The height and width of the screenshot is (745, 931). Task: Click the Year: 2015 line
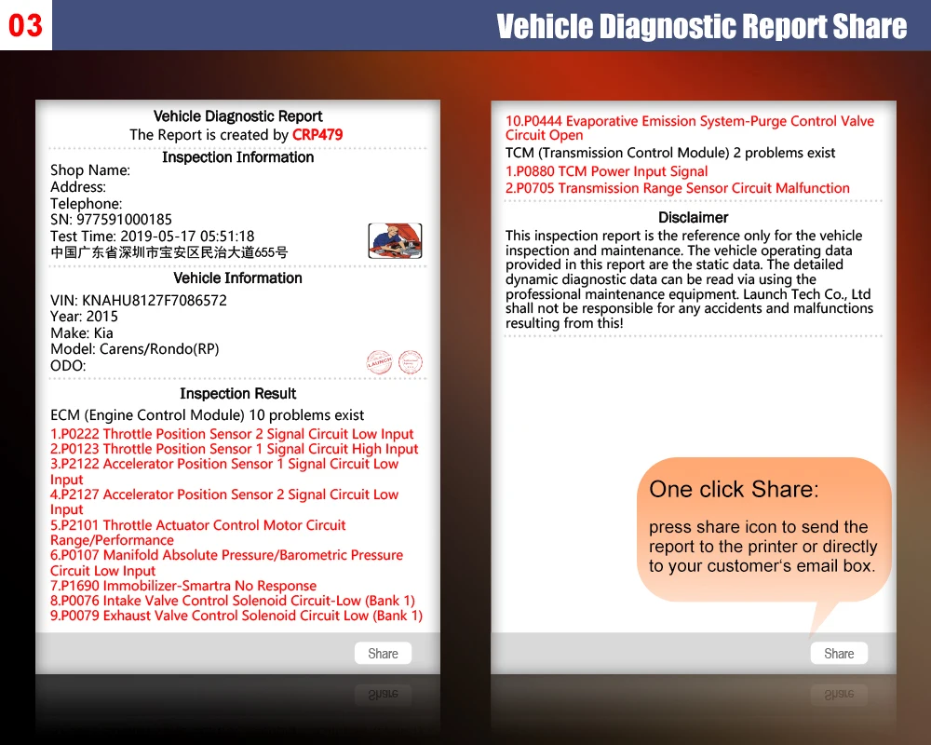coord(84,317)
